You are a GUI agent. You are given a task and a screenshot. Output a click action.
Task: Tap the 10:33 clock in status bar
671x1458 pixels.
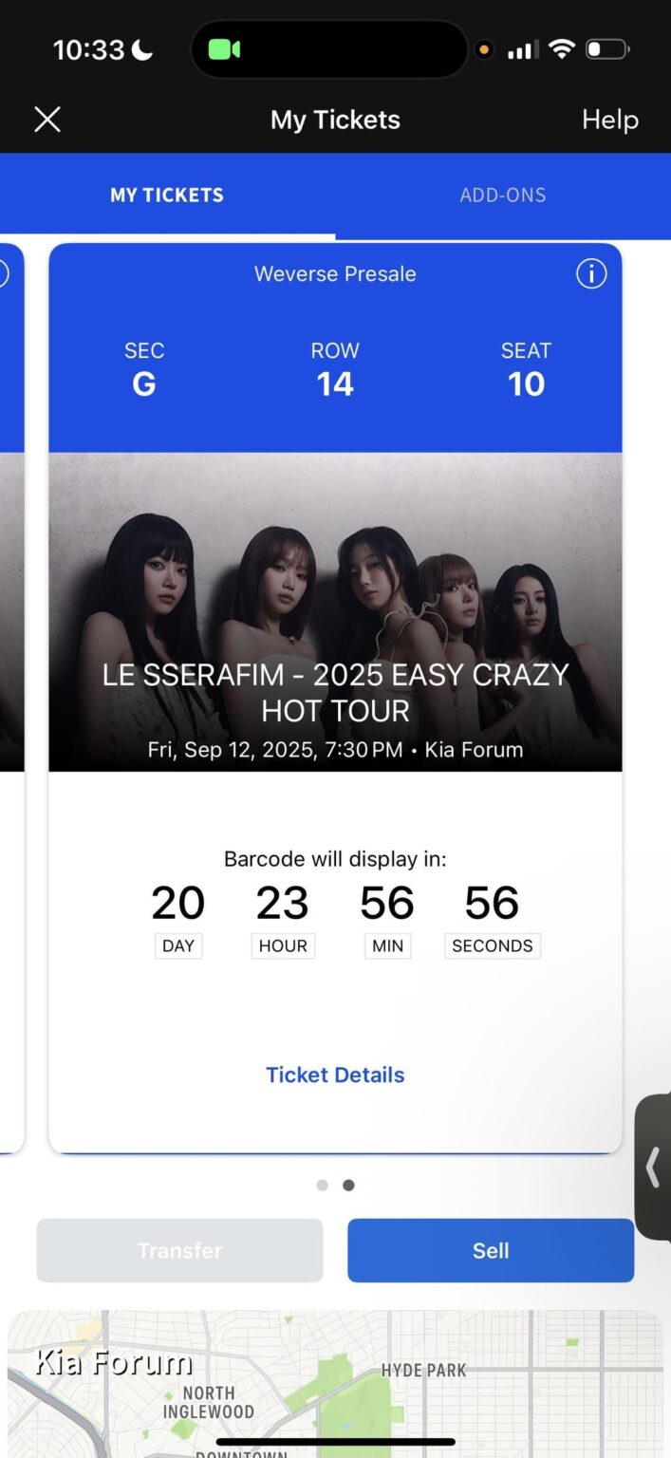[89, 49]
